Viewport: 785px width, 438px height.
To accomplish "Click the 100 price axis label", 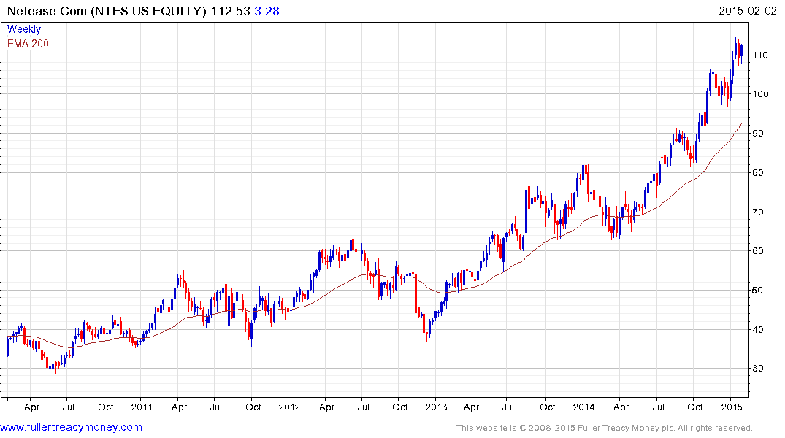I will tap(760, 94).
